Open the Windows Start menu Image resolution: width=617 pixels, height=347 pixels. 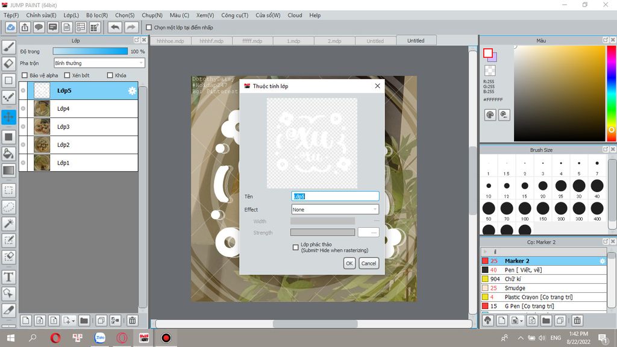(11, 338)
